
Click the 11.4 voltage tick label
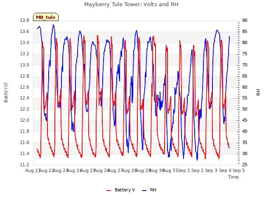pos(25,154)
